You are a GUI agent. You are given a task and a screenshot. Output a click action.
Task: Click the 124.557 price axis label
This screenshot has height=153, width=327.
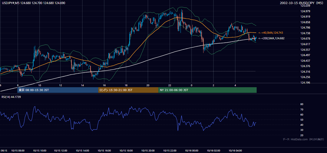306,50
